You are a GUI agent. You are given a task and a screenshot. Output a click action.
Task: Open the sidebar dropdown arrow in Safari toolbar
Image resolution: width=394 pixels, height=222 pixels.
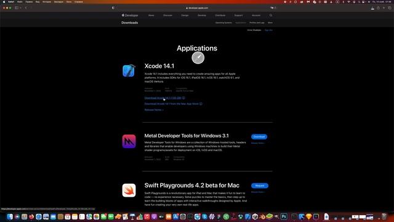point(20,8)
